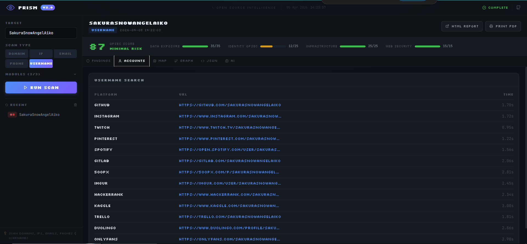The image size is (527, 244).
Task: Select the Username scan type
Action: pyautogui.click(x=41, y=64)
